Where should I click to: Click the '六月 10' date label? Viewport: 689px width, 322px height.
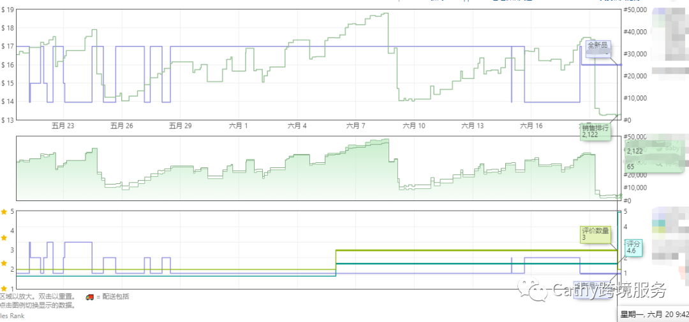pos(415,126)
